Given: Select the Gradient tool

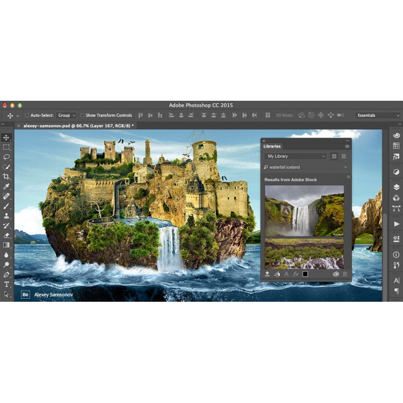Looking at the screenshot, I should point(7,245).
